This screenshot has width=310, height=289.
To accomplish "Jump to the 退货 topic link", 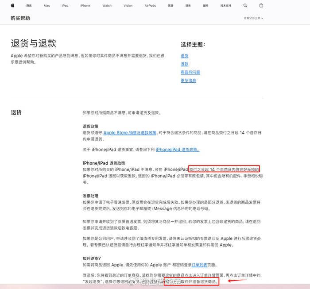I will point(185,56).
